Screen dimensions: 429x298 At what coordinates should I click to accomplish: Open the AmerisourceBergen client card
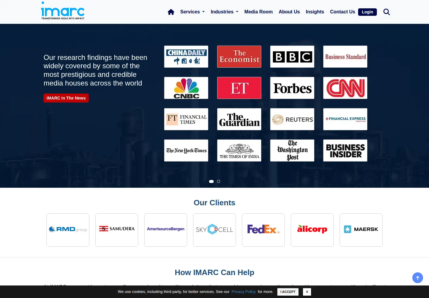click(166, 230)
